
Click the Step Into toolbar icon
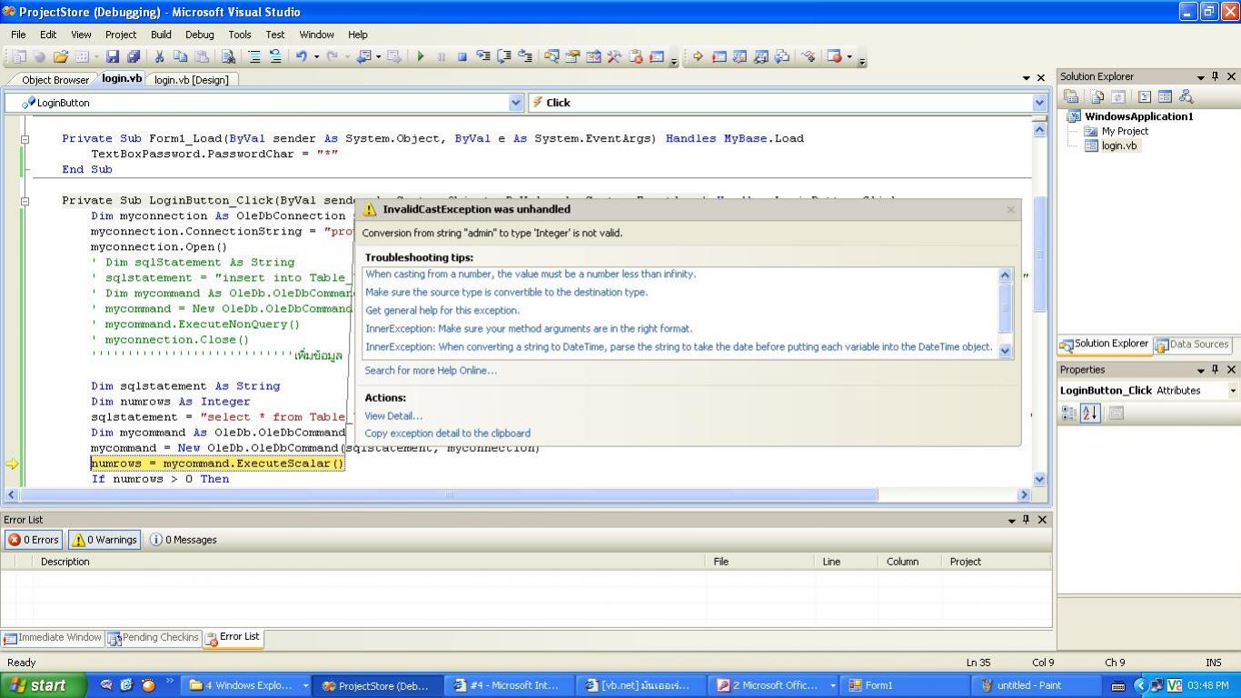click(483, 56)
